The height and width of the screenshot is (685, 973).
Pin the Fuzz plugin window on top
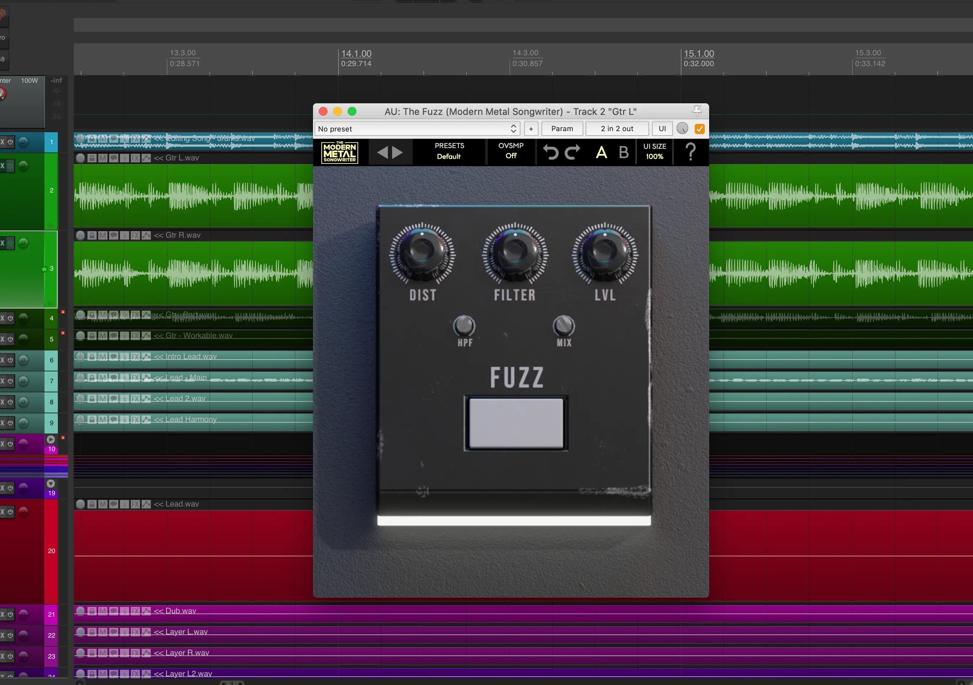pyautogui.click(x=697, y=111)
